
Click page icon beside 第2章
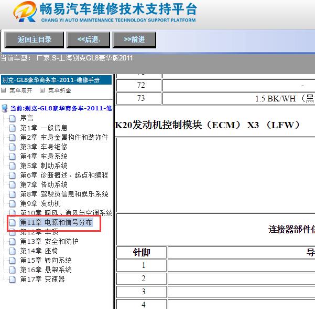(x=13, y=137)
